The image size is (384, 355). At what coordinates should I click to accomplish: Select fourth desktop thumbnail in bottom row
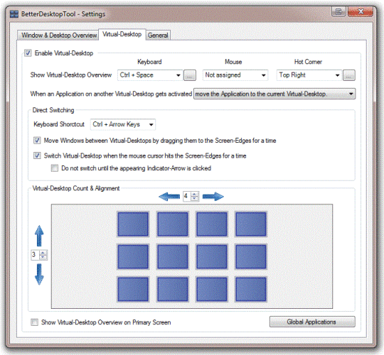(251, 289)
